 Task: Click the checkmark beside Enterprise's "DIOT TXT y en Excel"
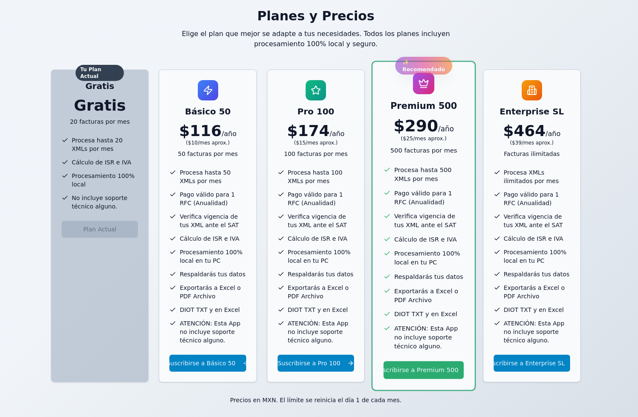click(x=497, y=310)
